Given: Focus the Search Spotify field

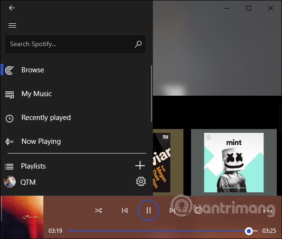Looking at the screenshot, I should [75, 44].
